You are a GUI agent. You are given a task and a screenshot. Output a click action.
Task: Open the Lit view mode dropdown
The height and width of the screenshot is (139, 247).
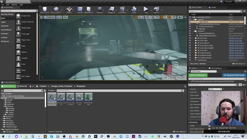click(x=59, y=17)
